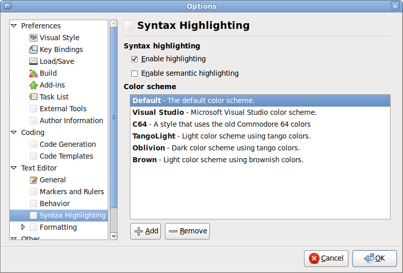
Task: Open Text Editor General options
Action: pyautogui.click(x=53, y=180)
